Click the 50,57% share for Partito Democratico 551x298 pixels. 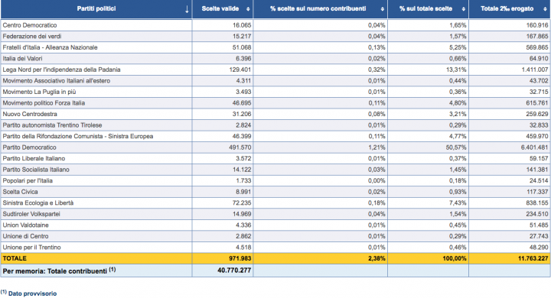456,147
